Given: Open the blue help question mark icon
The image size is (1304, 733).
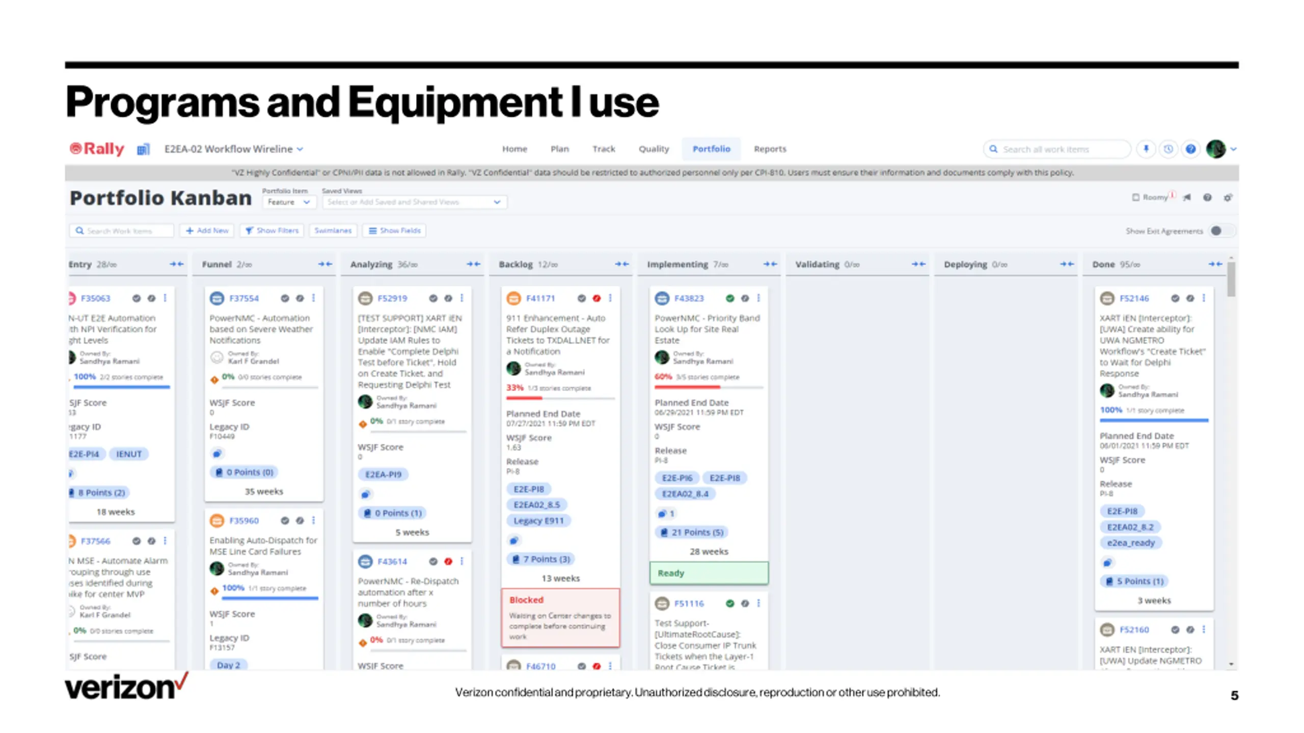Looking at the screenshot, I should click(1190, 149).
